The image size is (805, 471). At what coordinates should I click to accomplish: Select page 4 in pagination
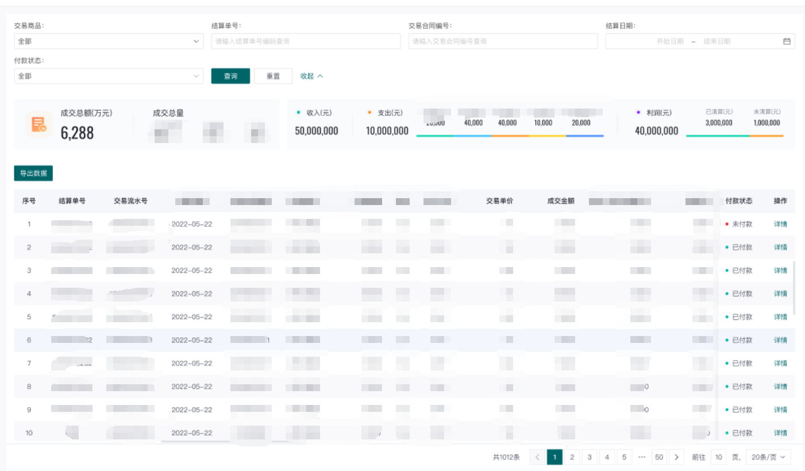click(607, 457)
